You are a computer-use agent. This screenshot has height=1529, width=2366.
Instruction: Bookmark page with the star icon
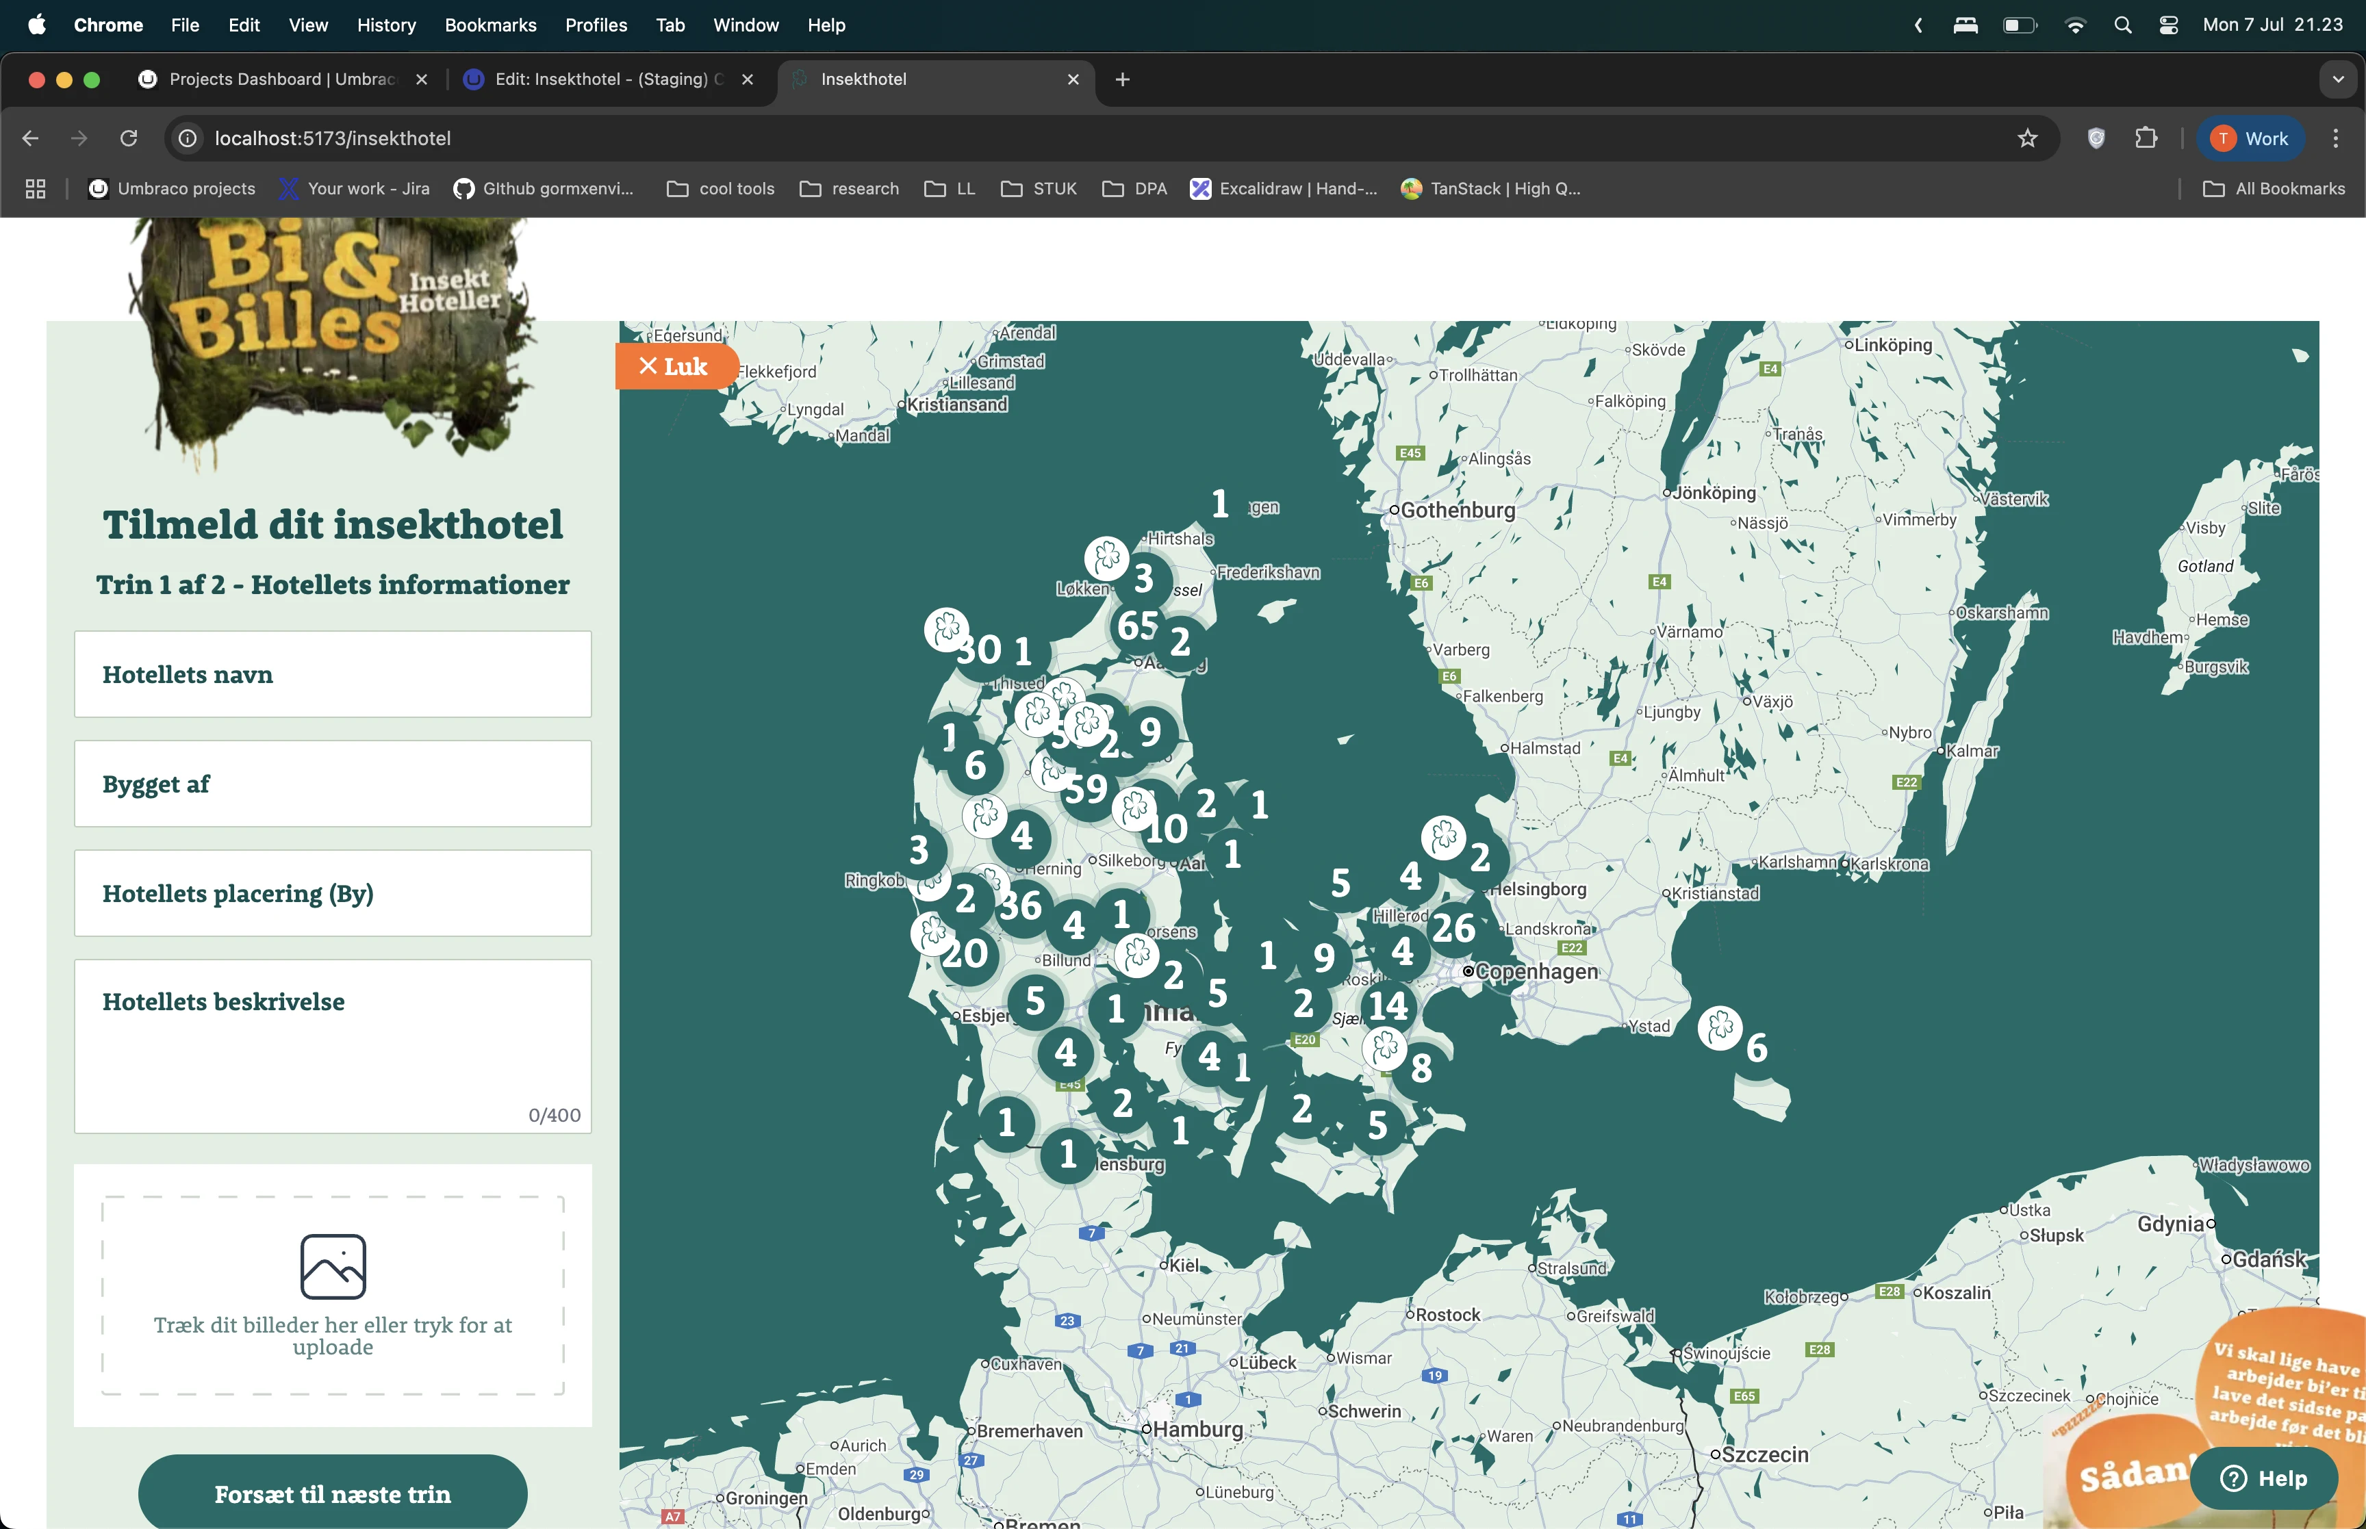[2026, 138]
